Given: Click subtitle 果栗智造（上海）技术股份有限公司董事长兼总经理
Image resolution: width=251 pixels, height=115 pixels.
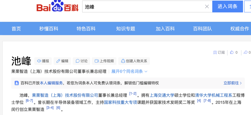Looking at the screenshot, I should click(x=59, y=71).
